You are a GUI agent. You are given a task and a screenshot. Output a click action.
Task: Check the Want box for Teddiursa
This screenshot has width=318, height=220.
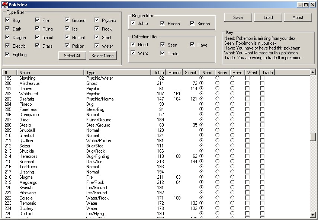point(247,167)
